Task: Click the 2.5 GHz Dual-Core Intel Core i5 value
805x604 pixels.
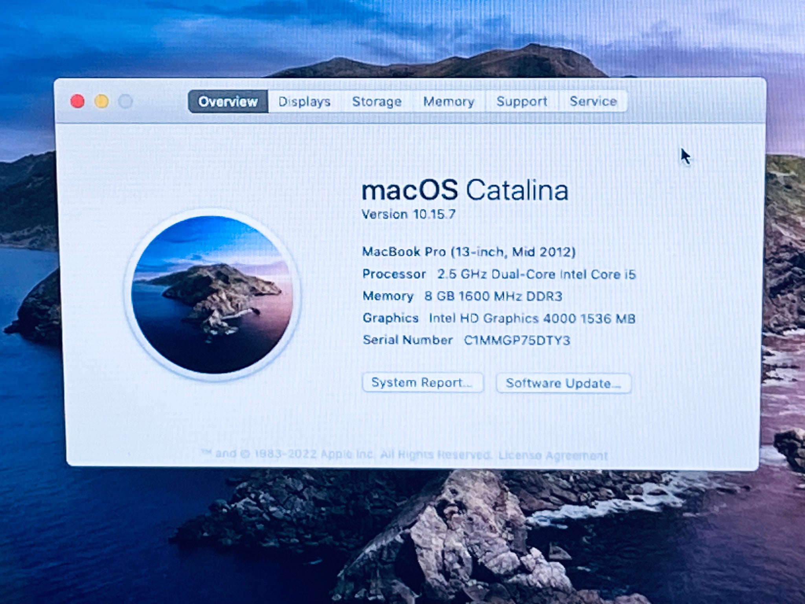Action: click(x=537, y=274)
